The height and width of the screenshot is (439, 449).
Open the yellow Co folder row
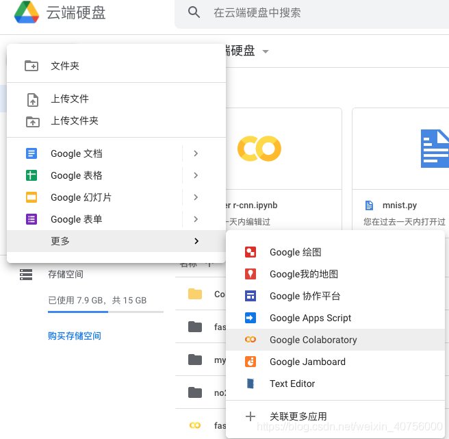201,294
